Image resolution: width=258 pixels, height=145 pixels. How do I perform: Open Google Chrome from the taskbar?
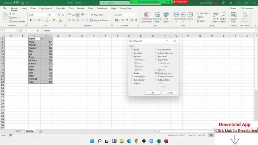[x=136, y=141]
